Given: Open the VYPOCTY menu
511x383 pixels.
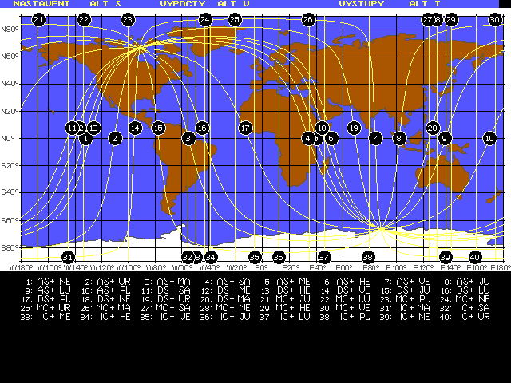Looking at the screenshot, I should click(182, 4).
